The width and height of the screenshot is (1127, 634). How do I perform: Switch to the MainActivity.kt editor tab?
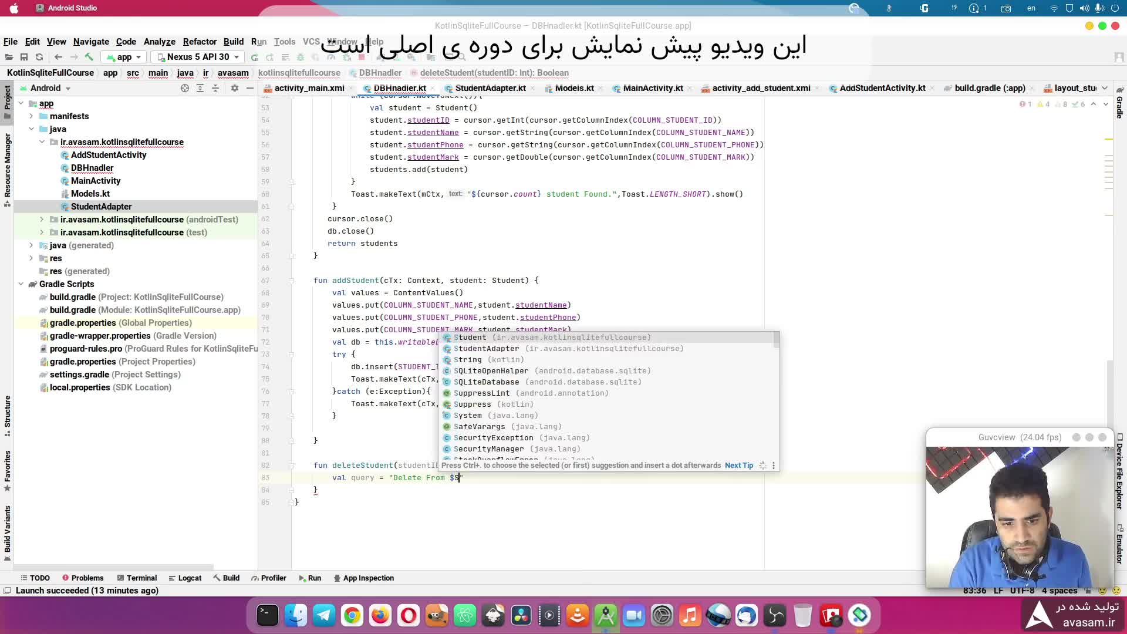point(652,88)
